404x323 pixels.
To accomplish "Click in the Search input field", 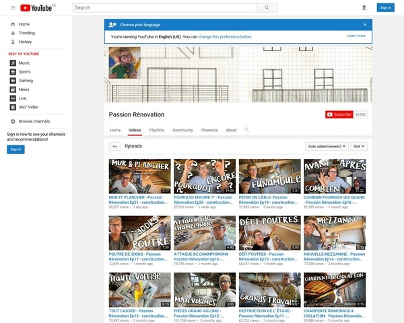I will [165, 7].
